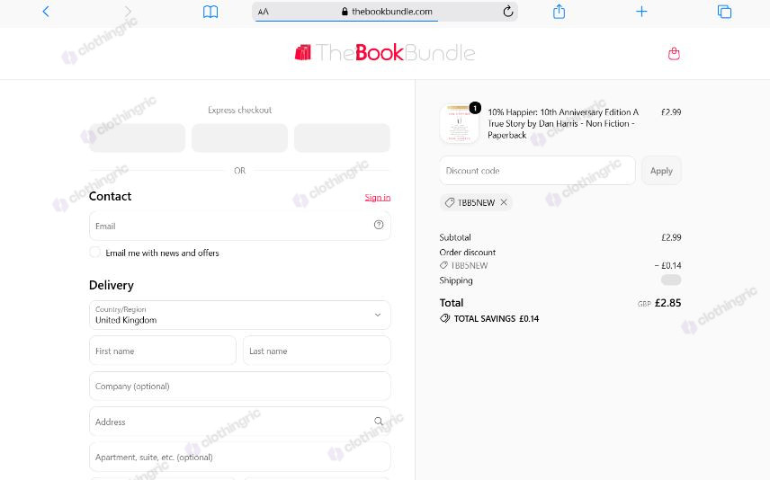This screenshot has height=480, width=770.
Task: Click the Shipping label
Action: 456,280
